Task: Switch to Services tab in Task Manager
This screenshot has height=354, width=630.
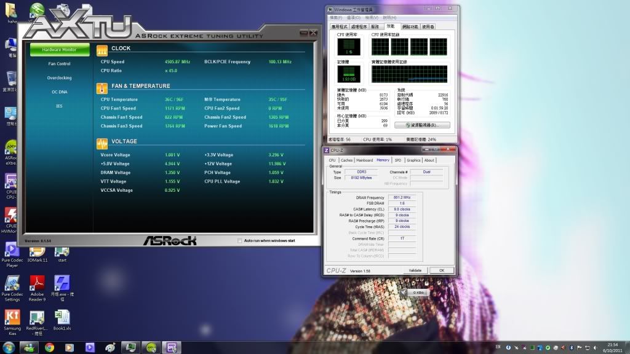Action: tap(375, 27)
